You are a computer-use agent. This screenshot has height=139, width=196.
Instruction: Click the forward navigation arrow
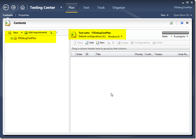click(13, 7)
